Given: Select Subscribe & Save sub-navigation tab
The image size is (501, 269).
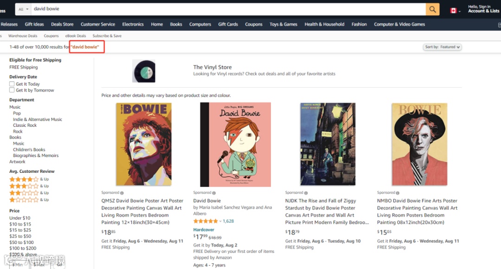Looking at the screenshot, I should tap(107, 36).
